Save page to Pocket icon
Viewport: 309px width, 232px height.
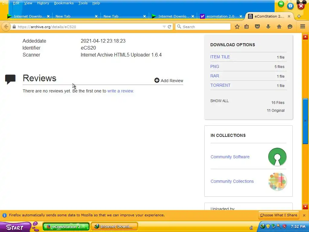tap(257, 27)
